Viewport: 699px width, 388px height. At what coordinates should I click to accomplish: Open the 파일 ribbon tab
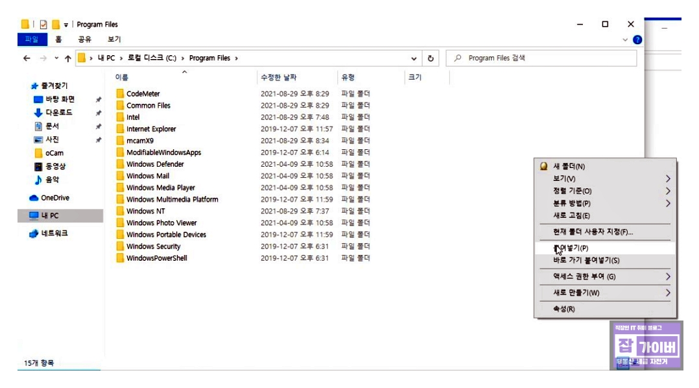point(32,39)
